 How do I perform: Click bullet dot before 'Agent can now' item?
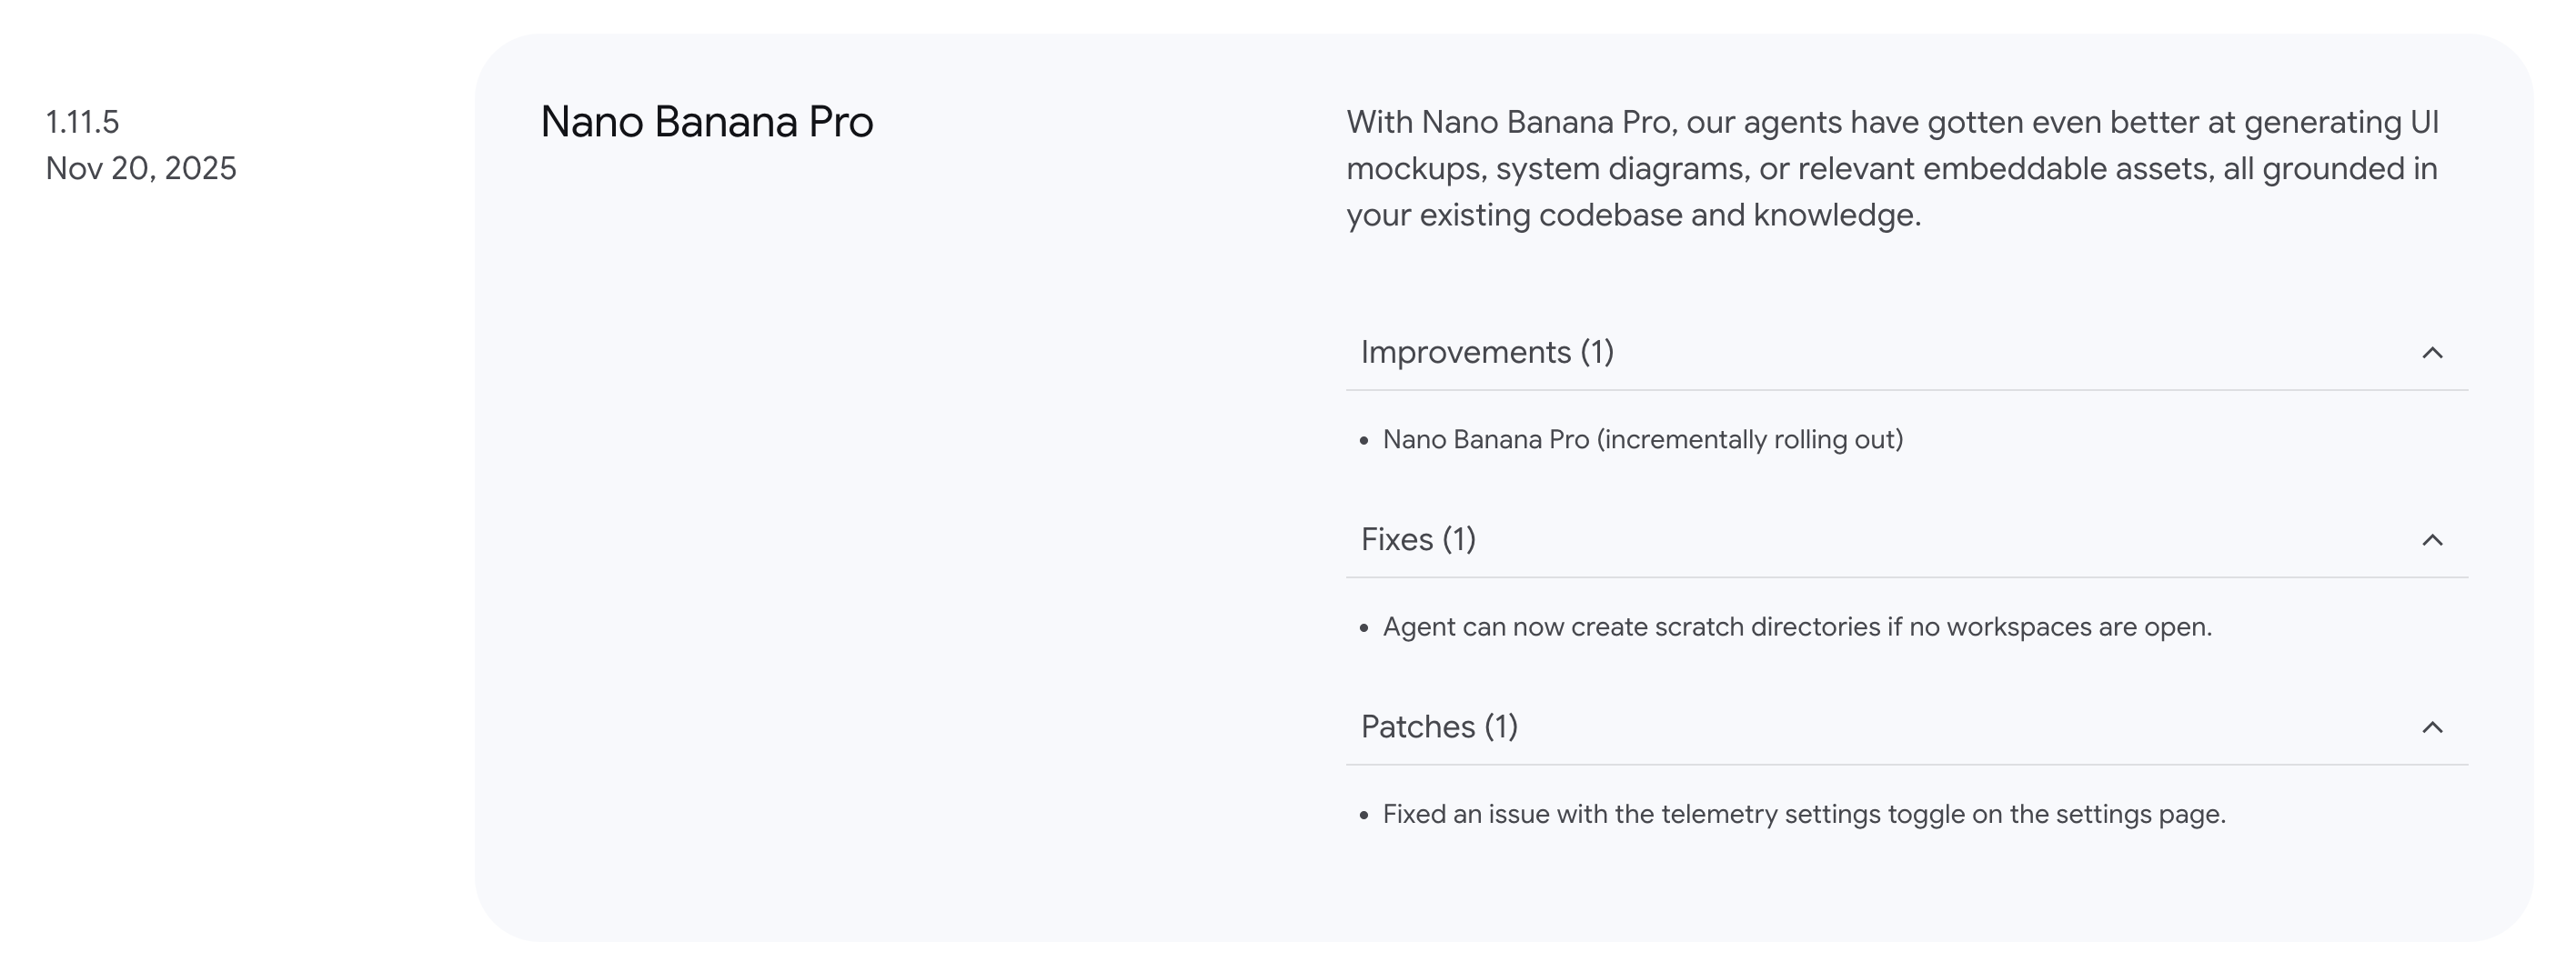[1364, 628]
